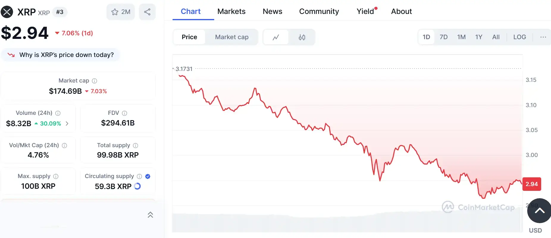Click the circulating supply verified badge
The height and width of the screenshot is (238, 551).
pyautogui.click(x=148, y=176)
